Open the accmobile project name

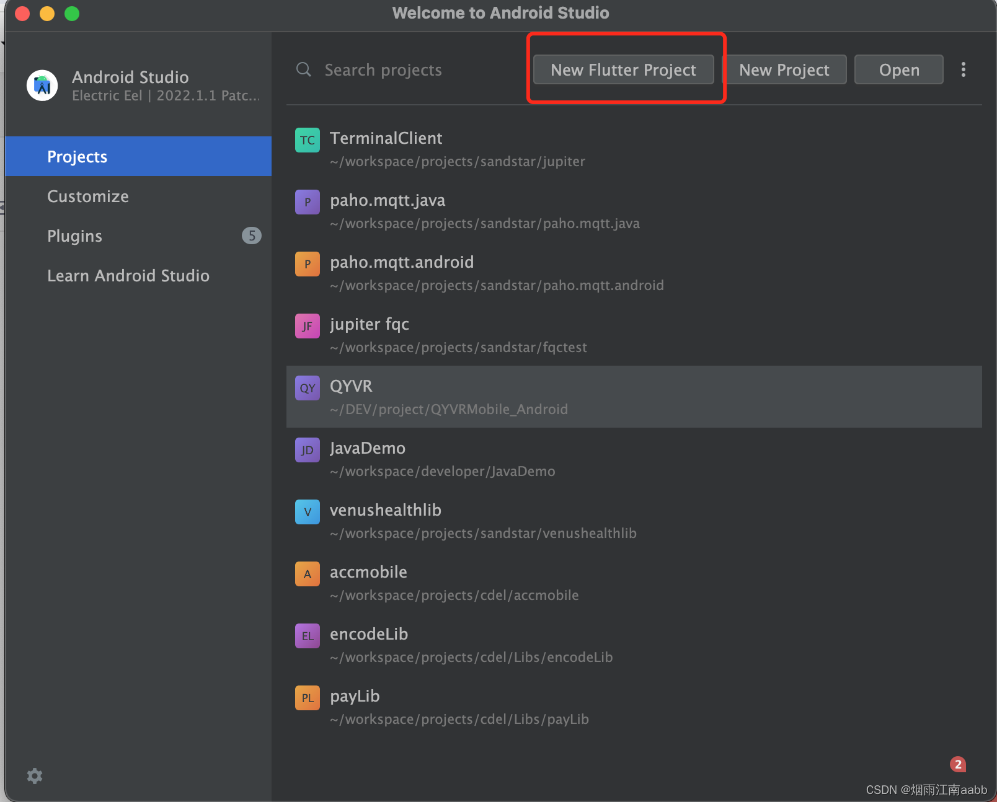[368, 572]
